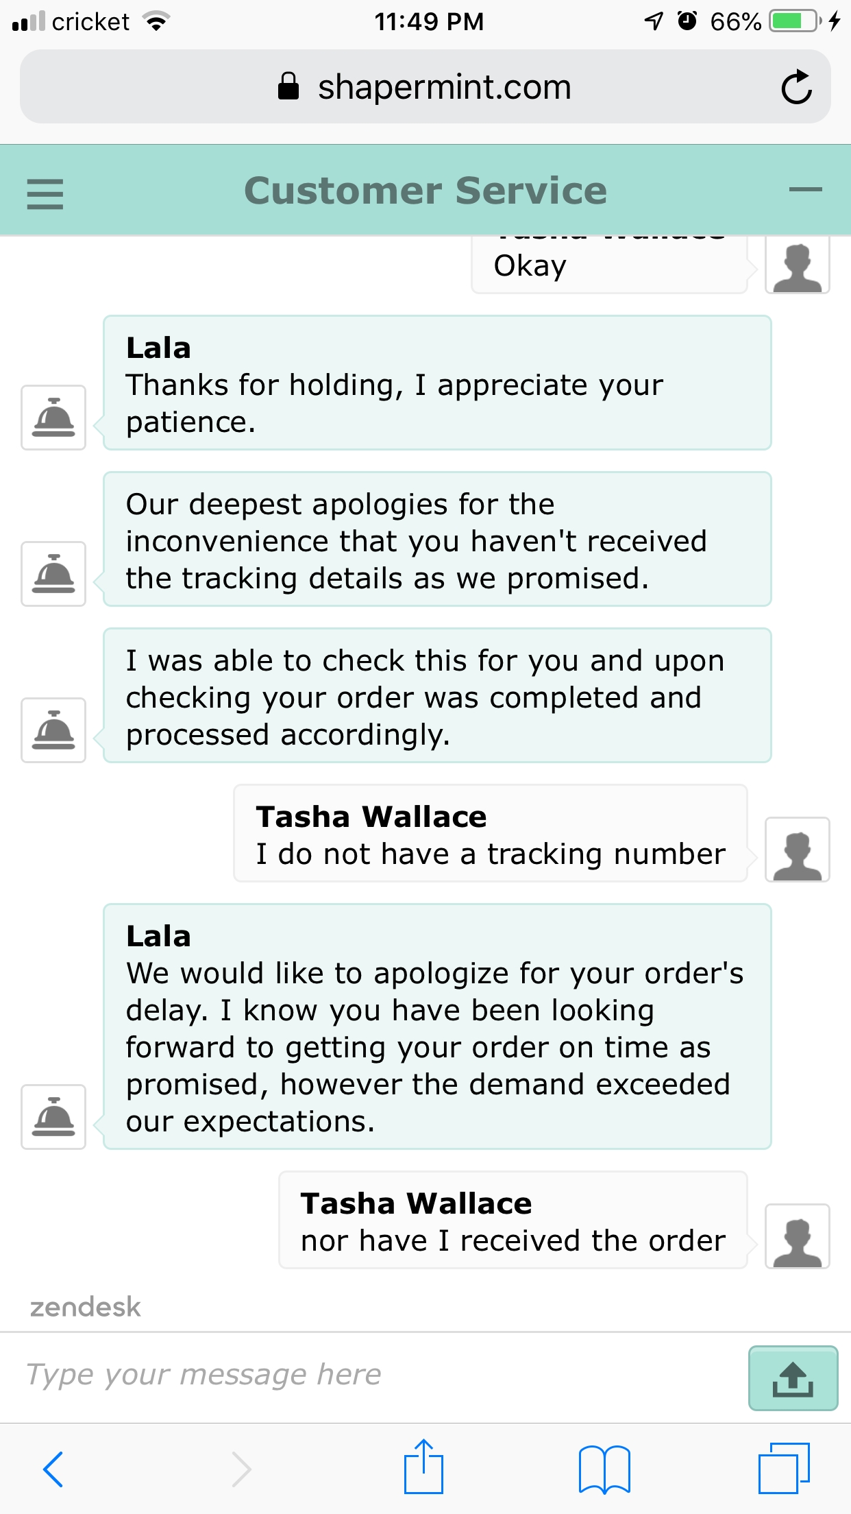Open the Safari share sheet
Viewport: 851px width, 1514px height.
click(x=423, y=1466)
